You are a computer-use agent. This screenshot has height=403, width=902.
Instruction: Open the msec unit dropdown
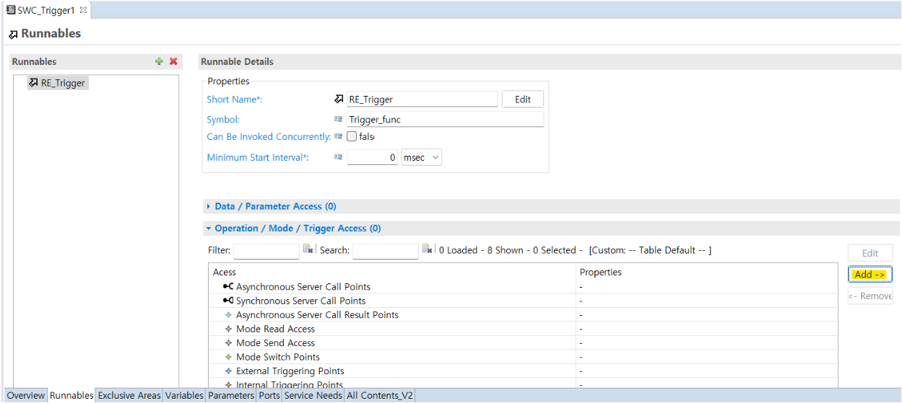[422, 157]
